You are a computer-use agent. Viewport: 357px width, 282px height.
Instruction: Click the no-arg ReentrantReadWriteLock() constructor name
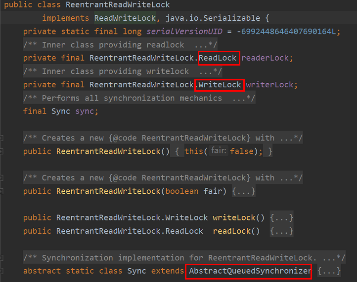click(x=108, y=151)
